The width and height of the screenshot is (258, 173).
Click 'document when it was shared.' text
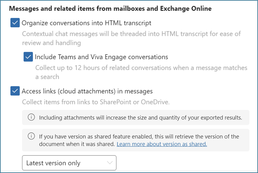[x=77, y=144]
